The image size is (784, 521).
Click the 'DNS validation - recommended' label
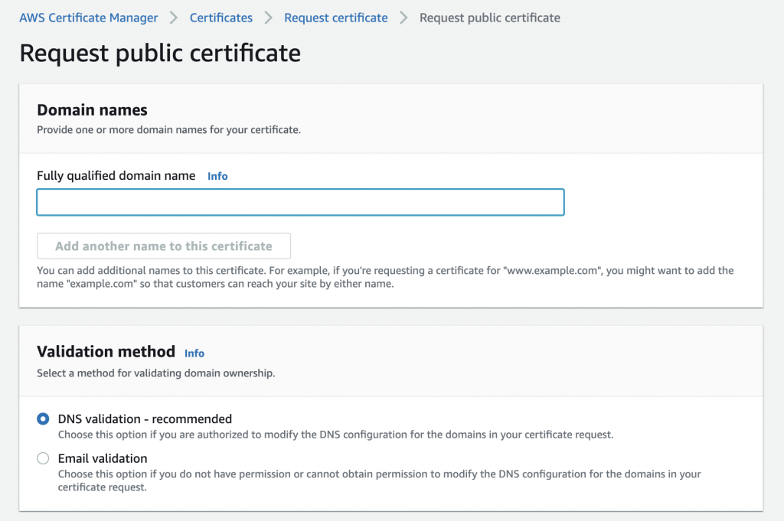[x=145, y=419]
